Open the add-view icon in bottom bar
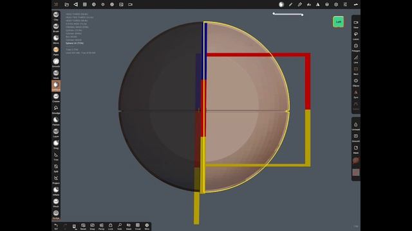Image resolution: width=412 pixels, height=231 pixels. [75, 227]
